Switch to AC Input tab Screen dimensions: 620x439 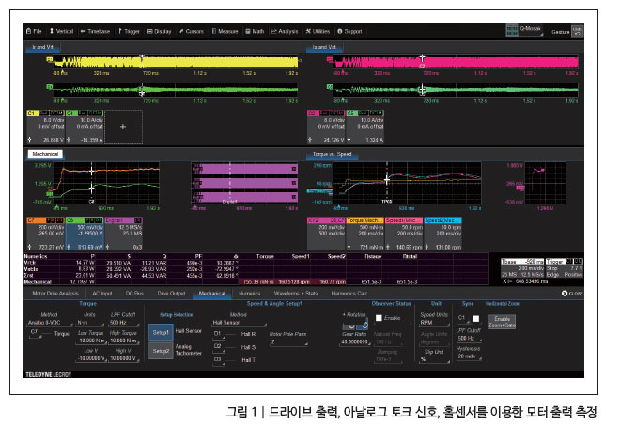point(102,294)
